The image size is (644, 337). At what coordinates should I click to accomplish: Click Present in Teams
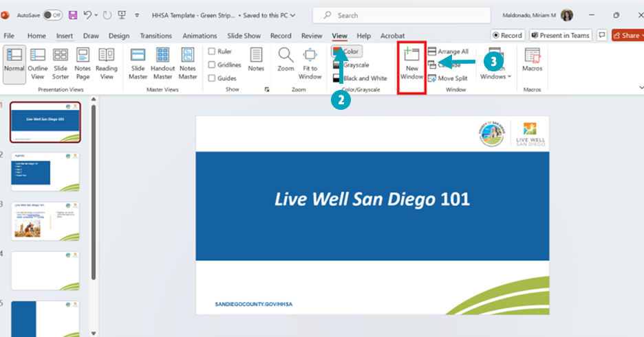[561, 35]
